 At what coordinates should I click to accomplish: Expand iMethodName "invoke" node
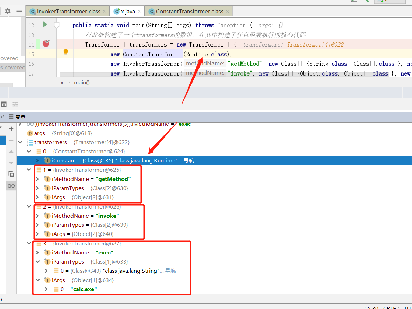click(x=37, y=216)
